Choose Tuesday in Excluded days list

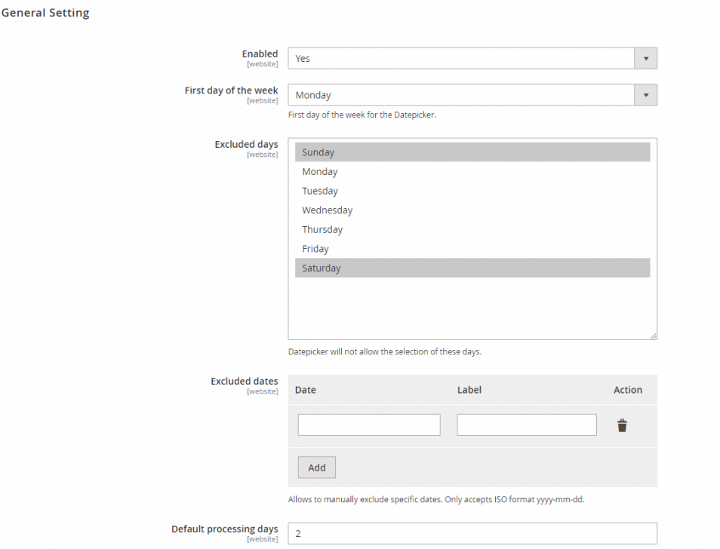[472, 191]
